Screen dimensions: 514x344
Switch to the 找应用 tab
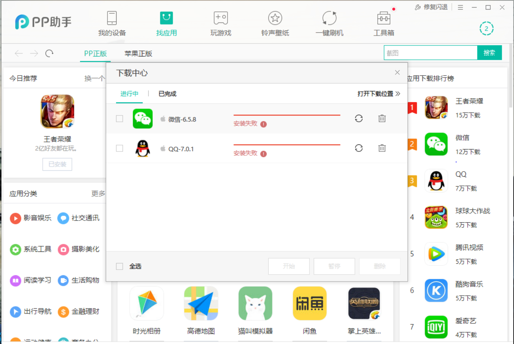(x=166, y=23)
